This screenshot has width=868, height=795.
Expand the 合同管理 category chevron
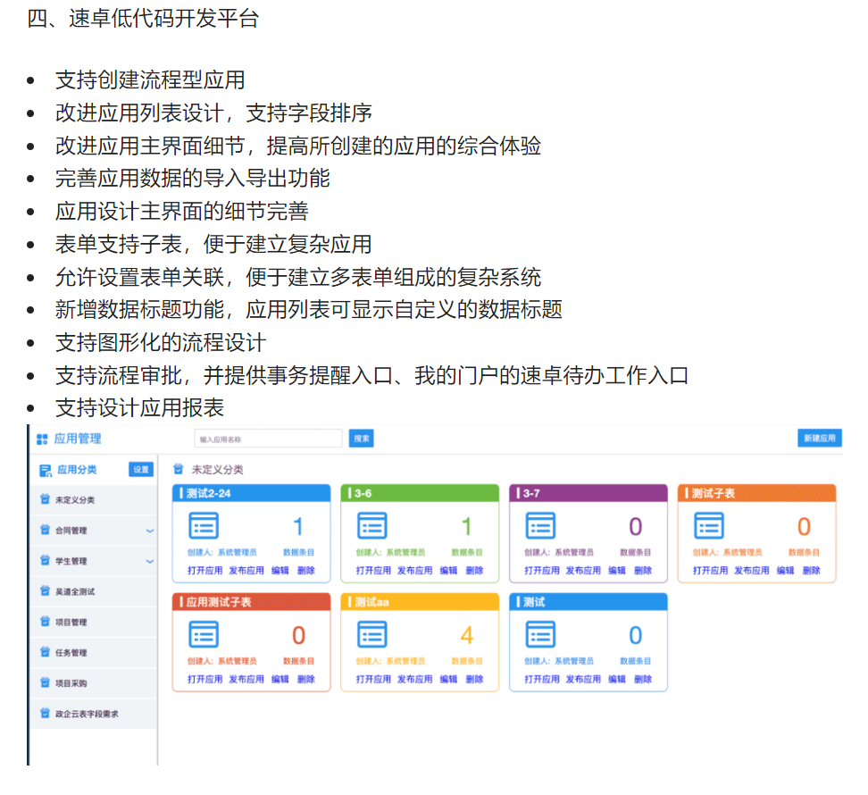point(149,531)
